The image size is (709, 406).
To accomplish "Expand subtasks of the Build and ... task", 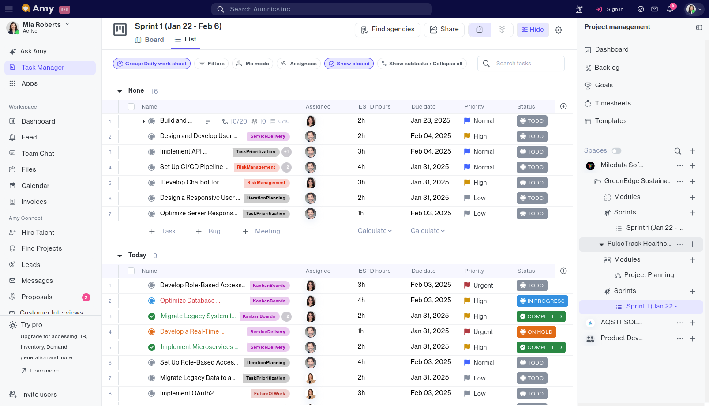I will pos(143,121).
